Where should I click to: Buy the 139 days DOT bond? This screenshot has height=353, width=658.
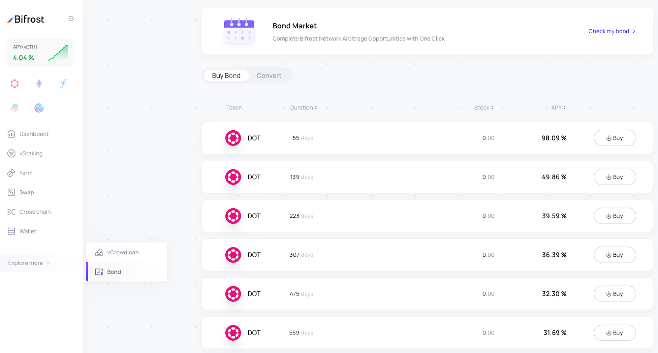coord(615,177)
